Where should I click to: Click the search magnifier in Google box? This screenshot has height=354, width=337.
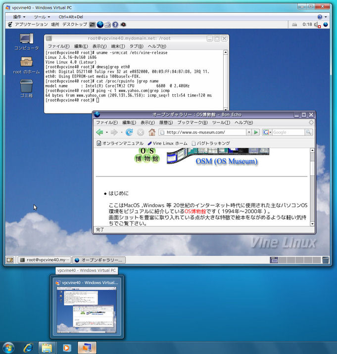coord(308,132)
